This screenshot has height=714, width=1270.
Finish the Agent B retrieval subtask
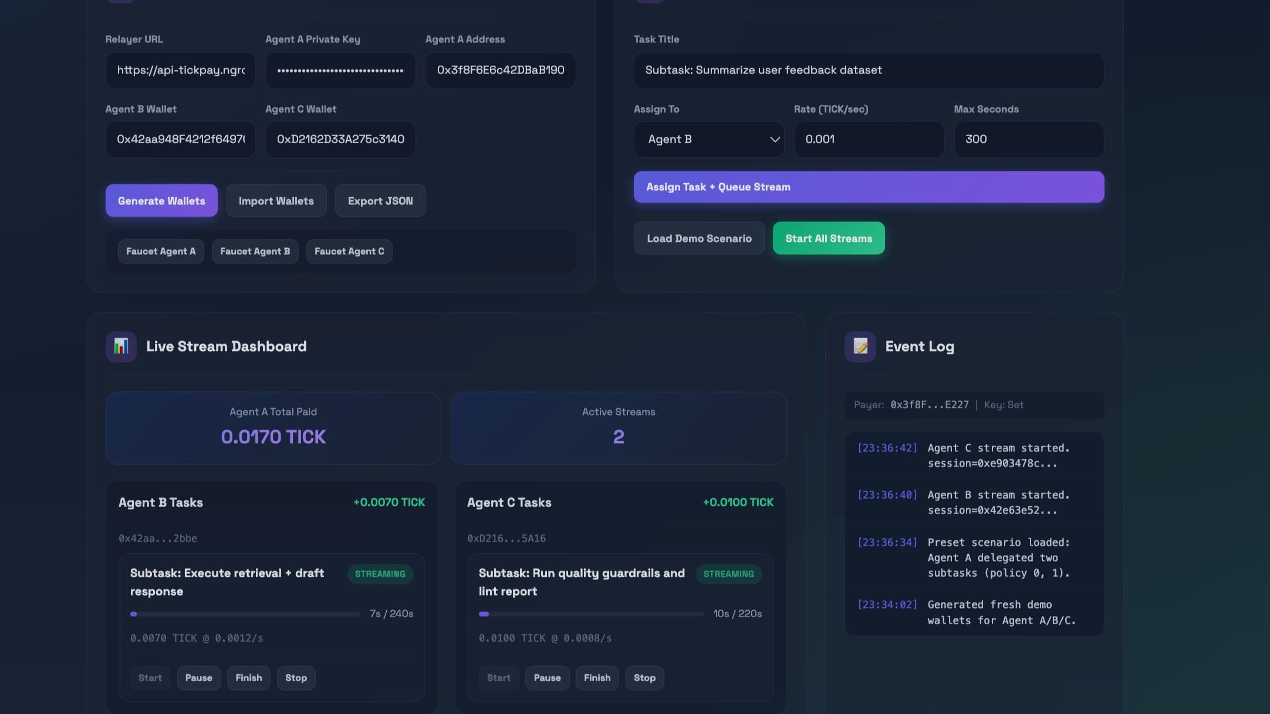click(248, 678)
